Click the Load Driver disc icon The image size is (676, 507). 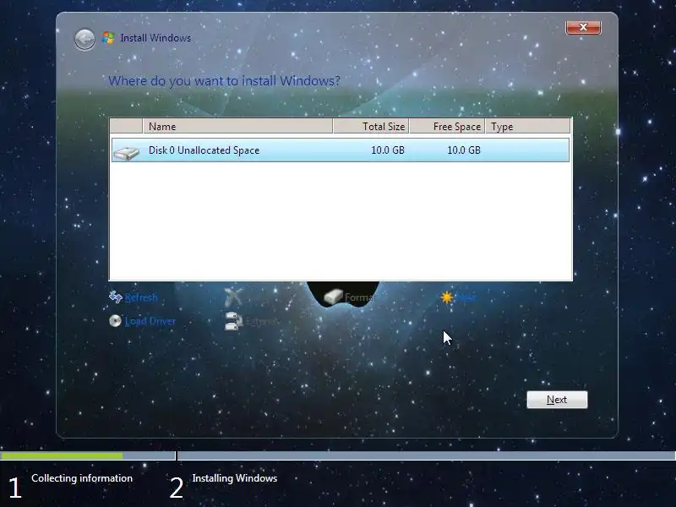tap(115, 321)
